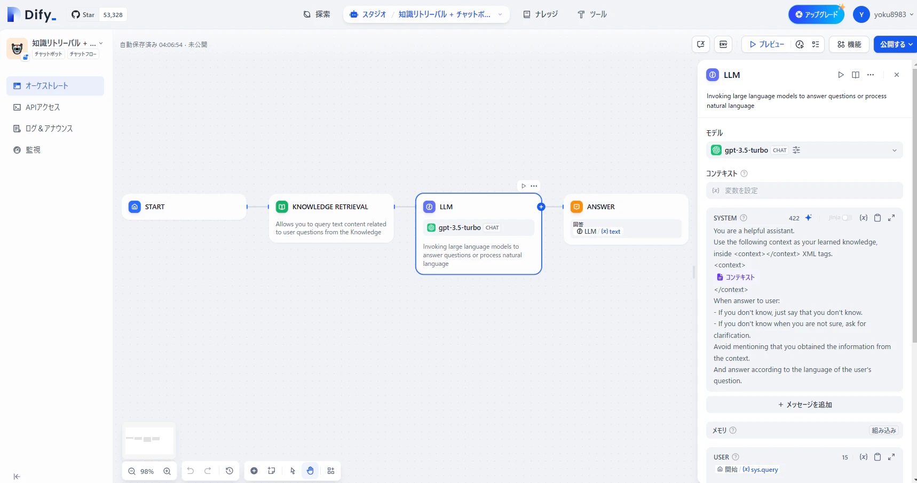Image resolution: width=917 pixels, height=483 pixels.
Task: Open the LLM panel help book icon
Action: tap(856, 75)
